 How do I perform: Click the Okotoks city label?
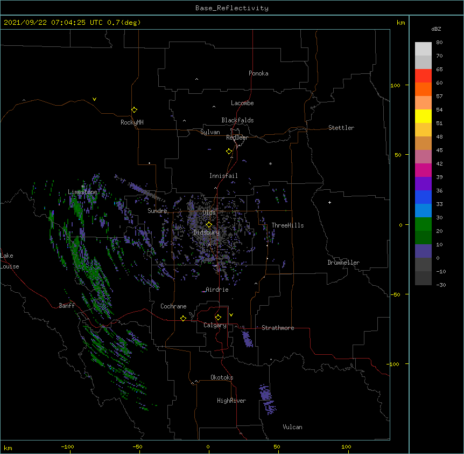pos(222,377)
